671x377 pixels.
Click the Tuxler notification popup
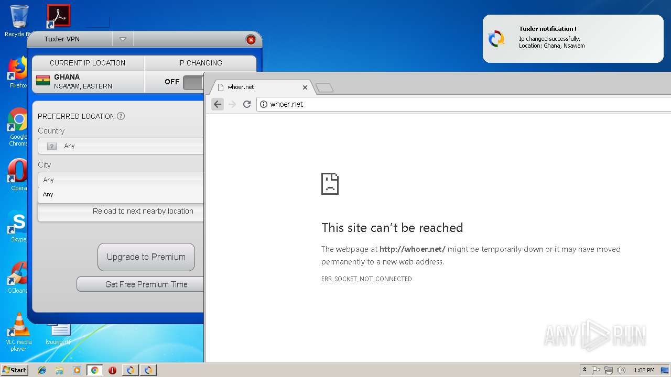(x=573, y=39)
